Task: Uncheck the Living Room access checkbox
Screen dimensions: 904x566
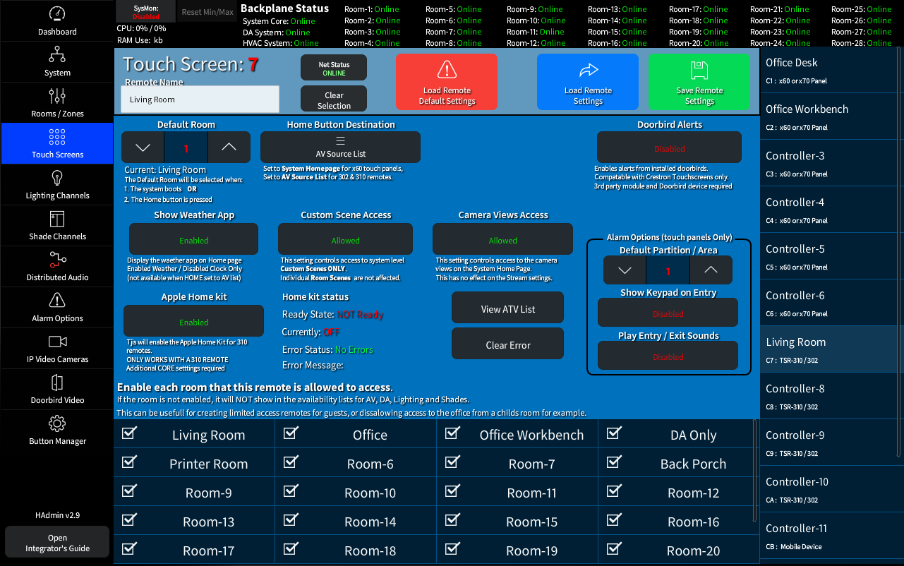Action: point(129,433)
